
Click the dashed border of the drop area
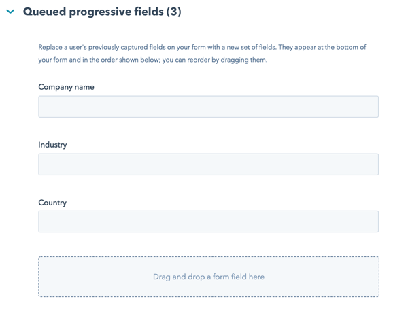coord(208,257)
